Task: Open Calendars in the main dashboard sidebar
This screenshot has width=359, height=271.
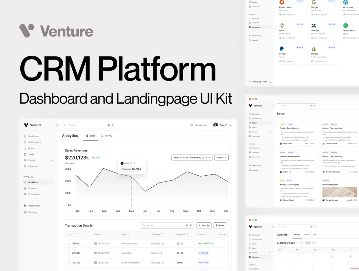Action: pyautogui.click(x=33, y=166)
